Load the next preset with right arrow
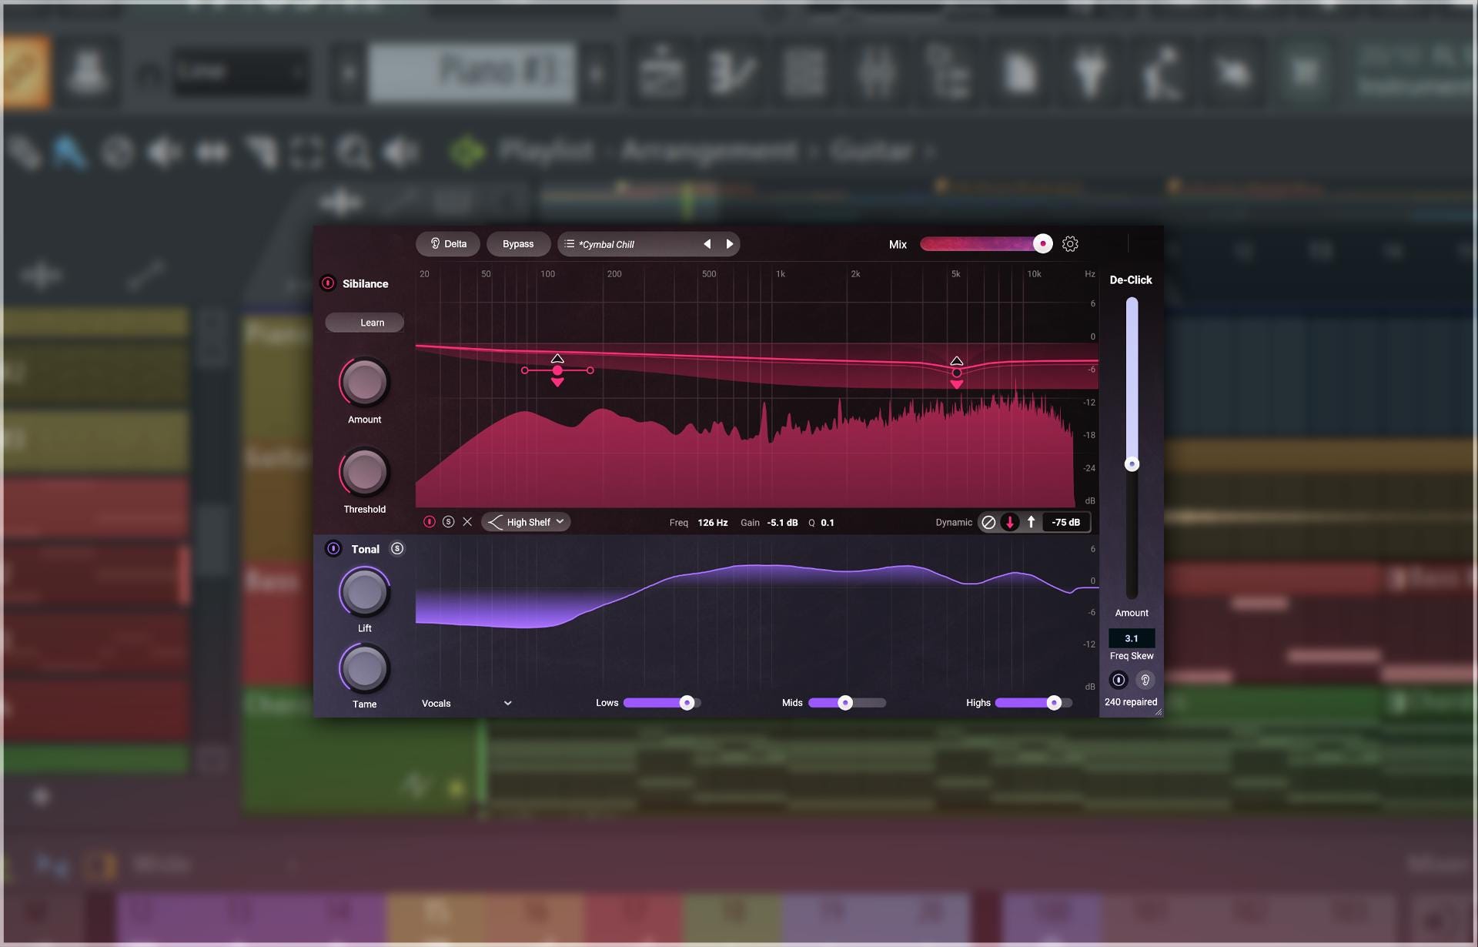 (730, 244)
